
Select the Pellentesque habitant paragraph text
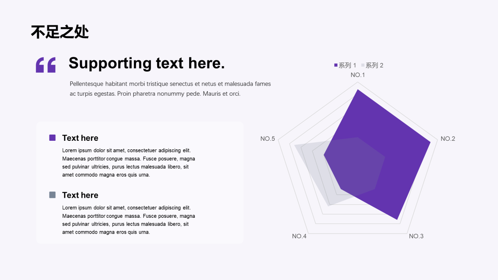170,89
